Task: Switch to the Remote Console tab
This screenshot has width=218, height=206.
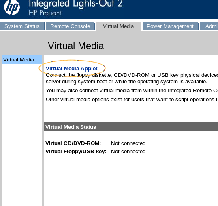Action: tap(71, 26)
